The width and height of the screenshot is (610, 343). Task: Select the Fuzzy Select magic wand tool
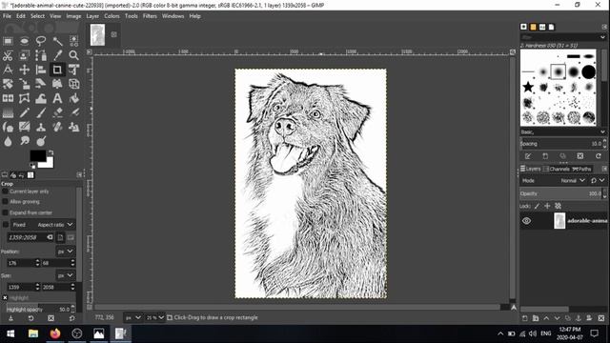57,41
